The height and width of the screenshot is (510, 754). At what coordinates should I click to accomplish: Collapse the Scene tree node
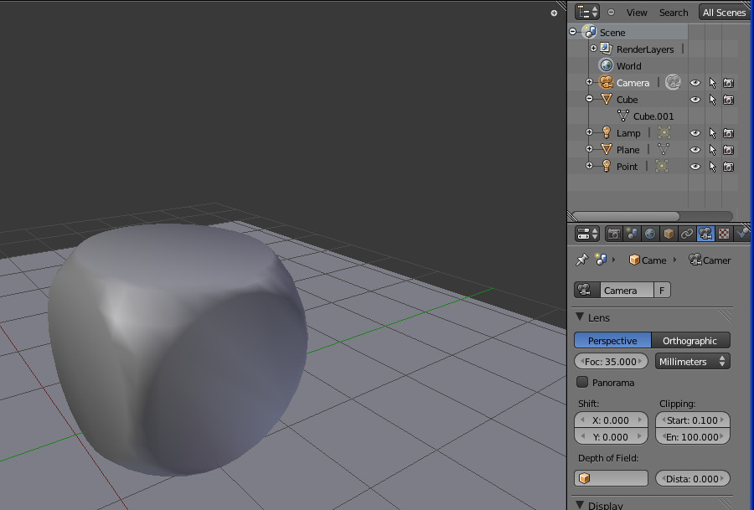[x=573, y=32]
